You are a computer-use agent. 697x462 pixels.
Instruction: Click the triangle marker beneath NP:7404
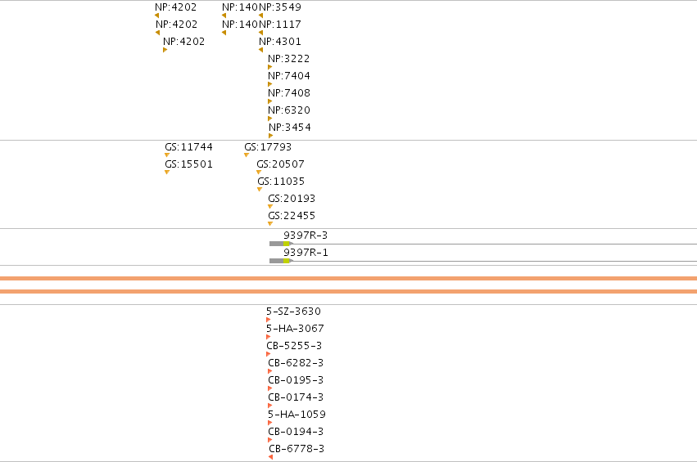269,84
